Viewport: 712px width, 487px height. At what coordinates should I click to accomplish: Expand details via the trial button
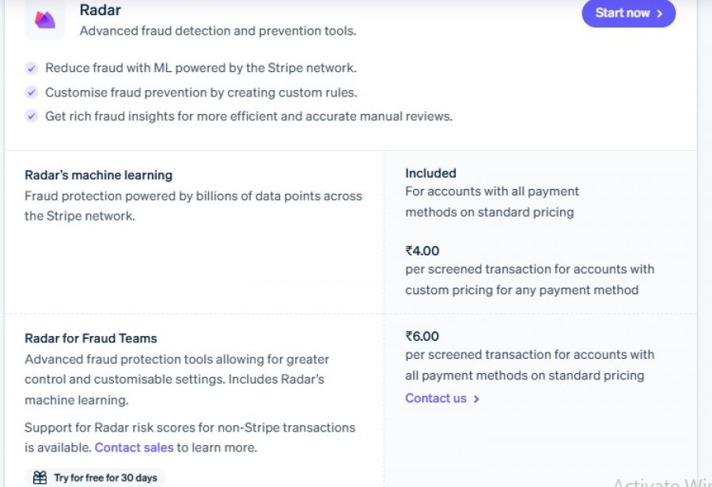[95, 478]
